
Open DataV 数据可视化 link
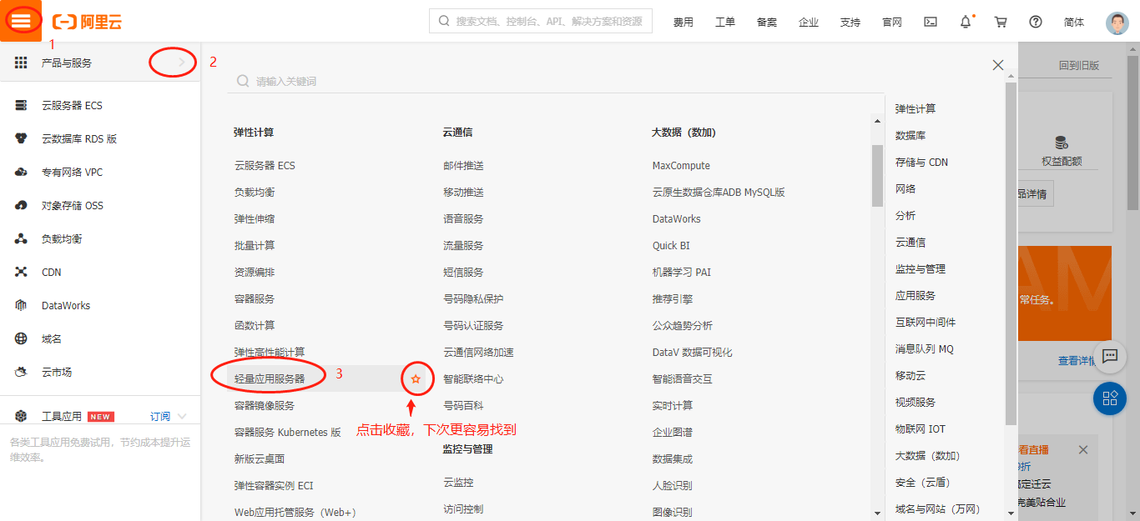point(693,353)
